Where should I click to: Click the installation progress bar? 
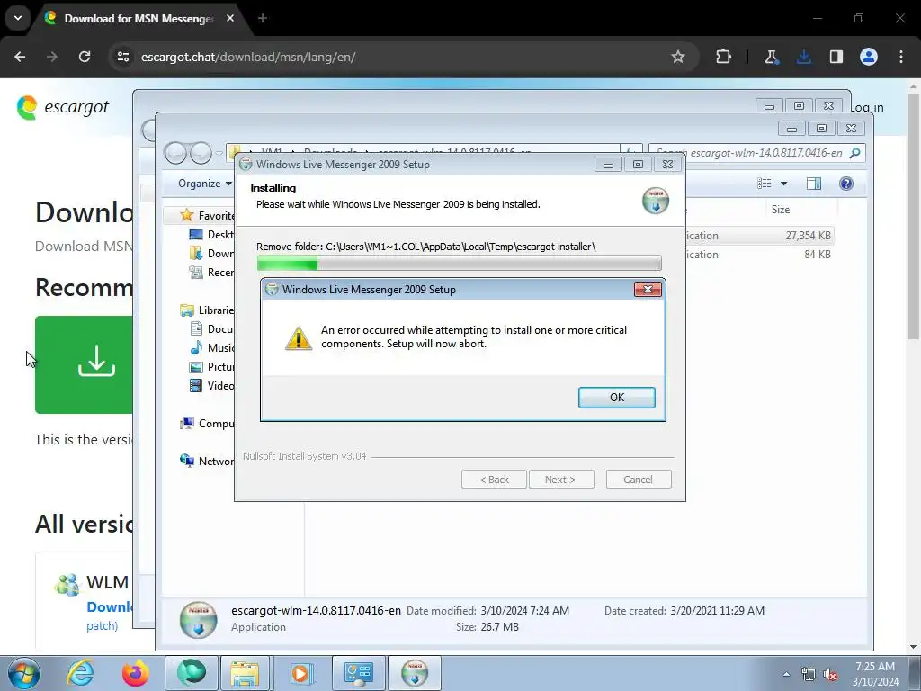click(x=459, y=263)
